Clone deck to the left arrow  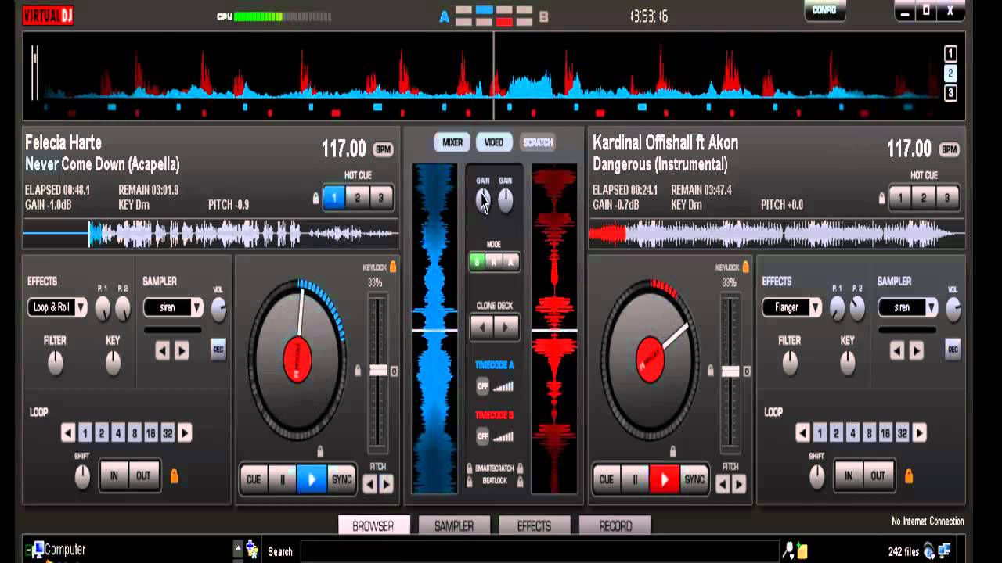482,327
